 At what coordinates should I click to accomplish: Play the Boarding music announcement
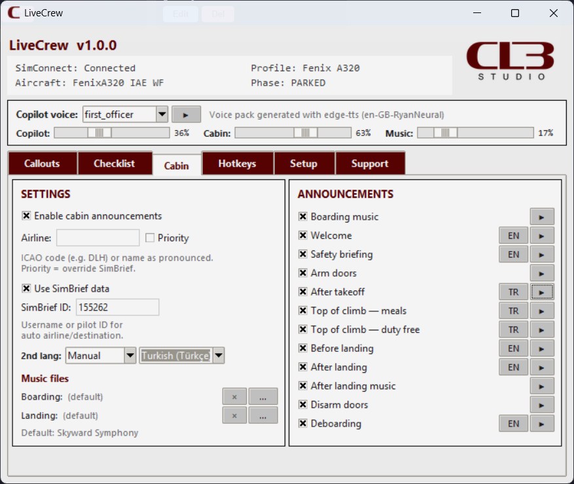coord(543,216)
